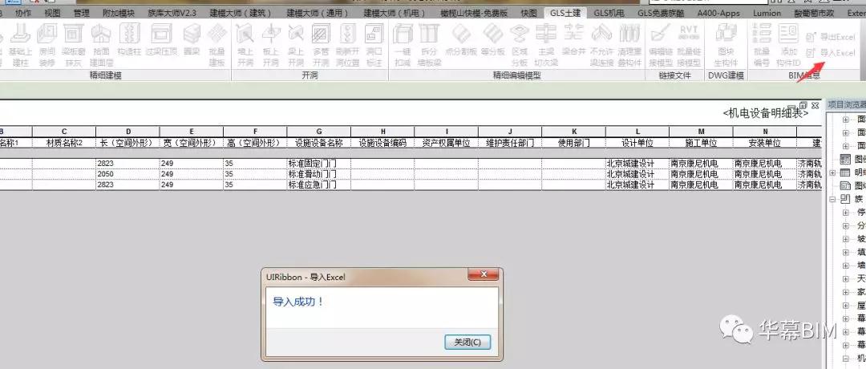Click the 一键扣减 tool
This screenshot has width=866, height=369.
tap(403, 45)
